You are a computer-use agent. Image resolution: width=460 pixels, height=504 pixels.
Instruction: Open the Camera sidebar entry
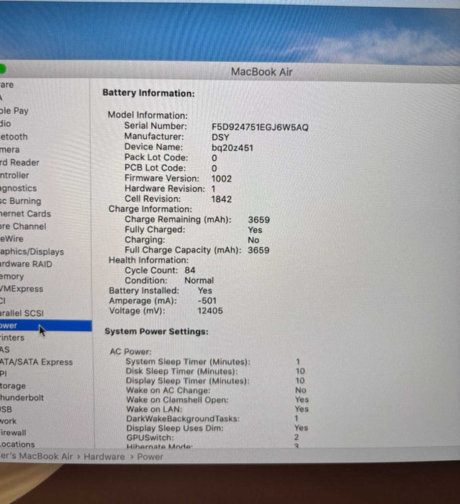click(9, 150)
